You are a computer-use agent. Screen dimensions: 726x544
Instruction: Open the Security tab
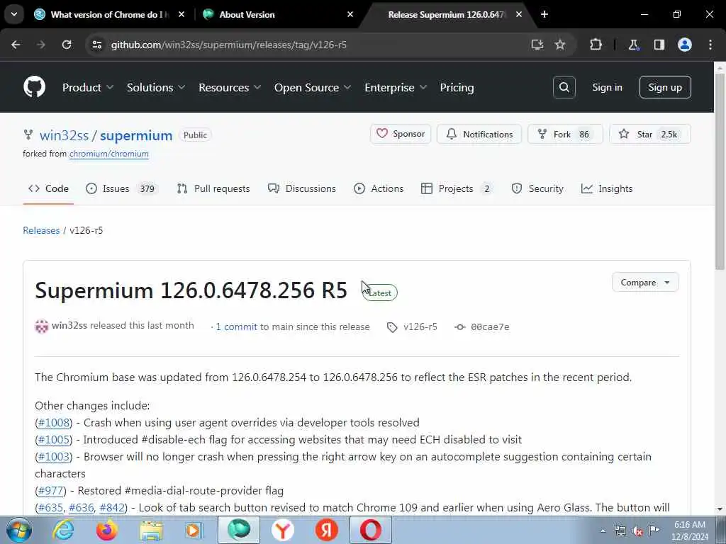click(537, 188)
